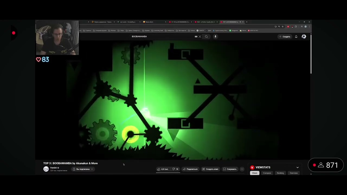Screen dimensions: 347x195
Task: Click the red extension icon with badge
Action: (x=292, y=27)
